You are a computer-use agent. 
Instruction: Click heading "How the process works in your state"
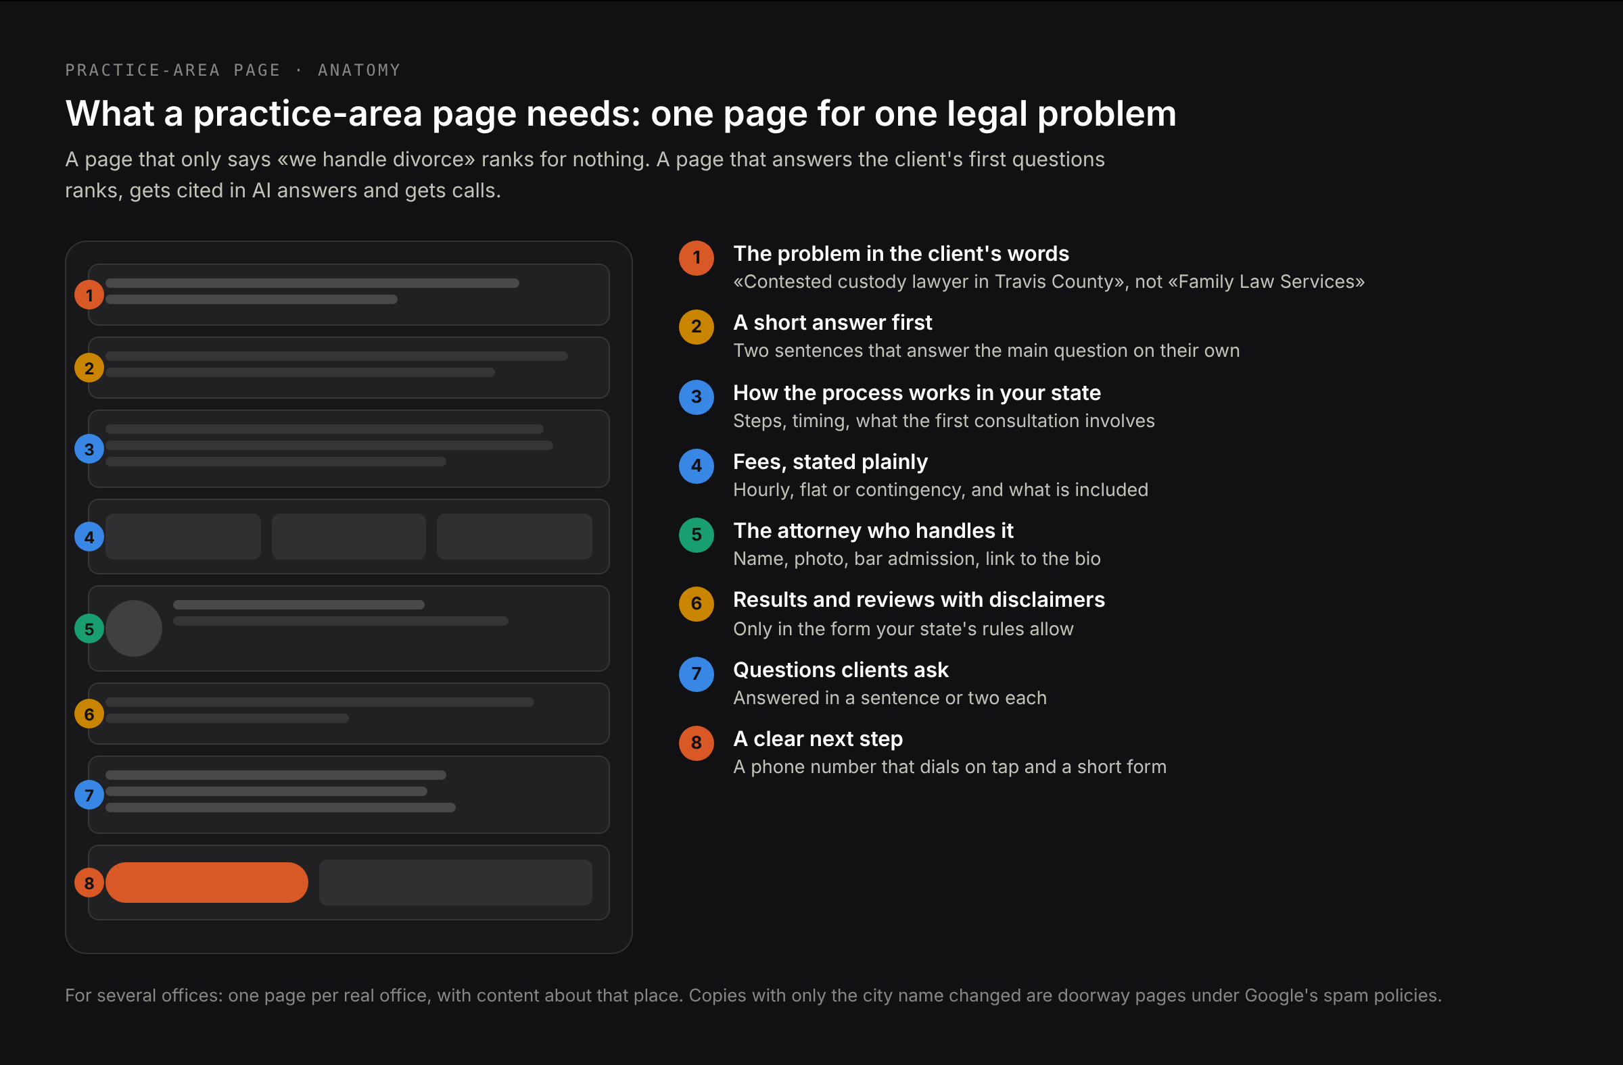(x=917, y=393)
